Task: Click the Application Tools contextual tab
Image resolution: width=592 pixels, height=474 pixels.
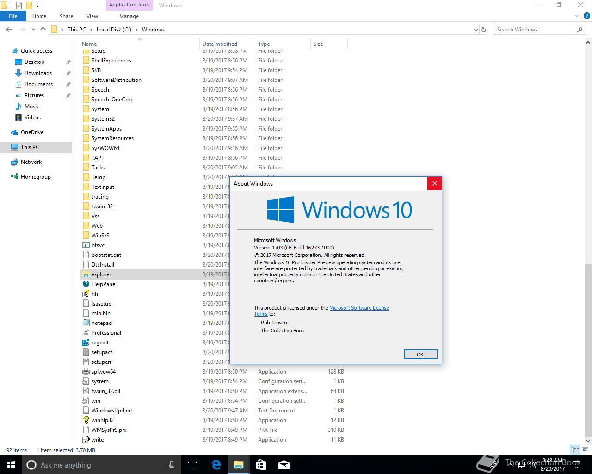Action: [x=129, y=5]
